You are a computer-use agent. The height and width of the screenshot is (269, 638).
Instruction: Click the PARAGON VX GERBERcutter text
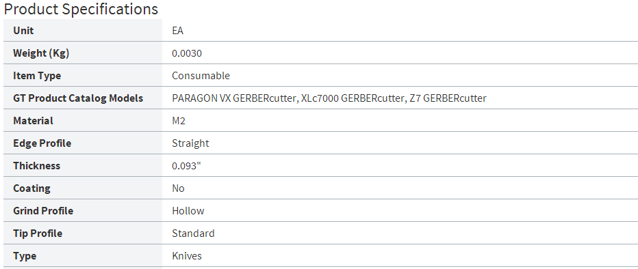[234, 98]
